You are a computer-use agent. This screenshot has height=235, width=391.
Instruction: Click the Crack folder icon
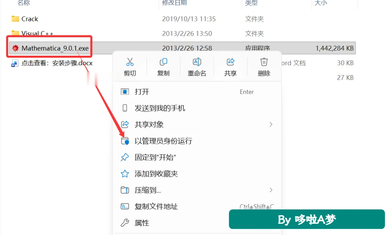tap(15, 19)
